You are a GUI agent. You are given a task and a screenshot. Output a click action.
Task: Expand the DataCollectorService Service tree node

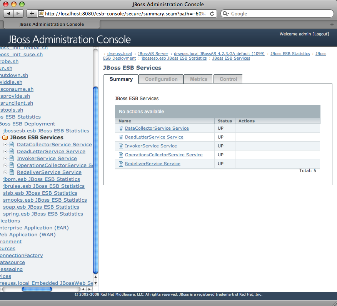[5, 144]
